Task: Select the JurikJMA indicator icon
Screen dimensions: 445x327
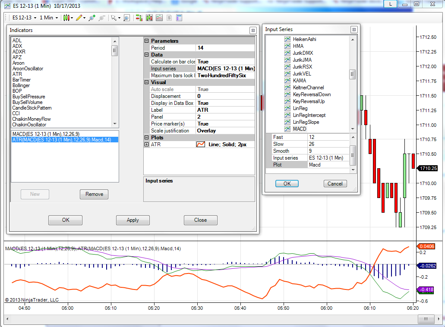Action: click(287, 60)
